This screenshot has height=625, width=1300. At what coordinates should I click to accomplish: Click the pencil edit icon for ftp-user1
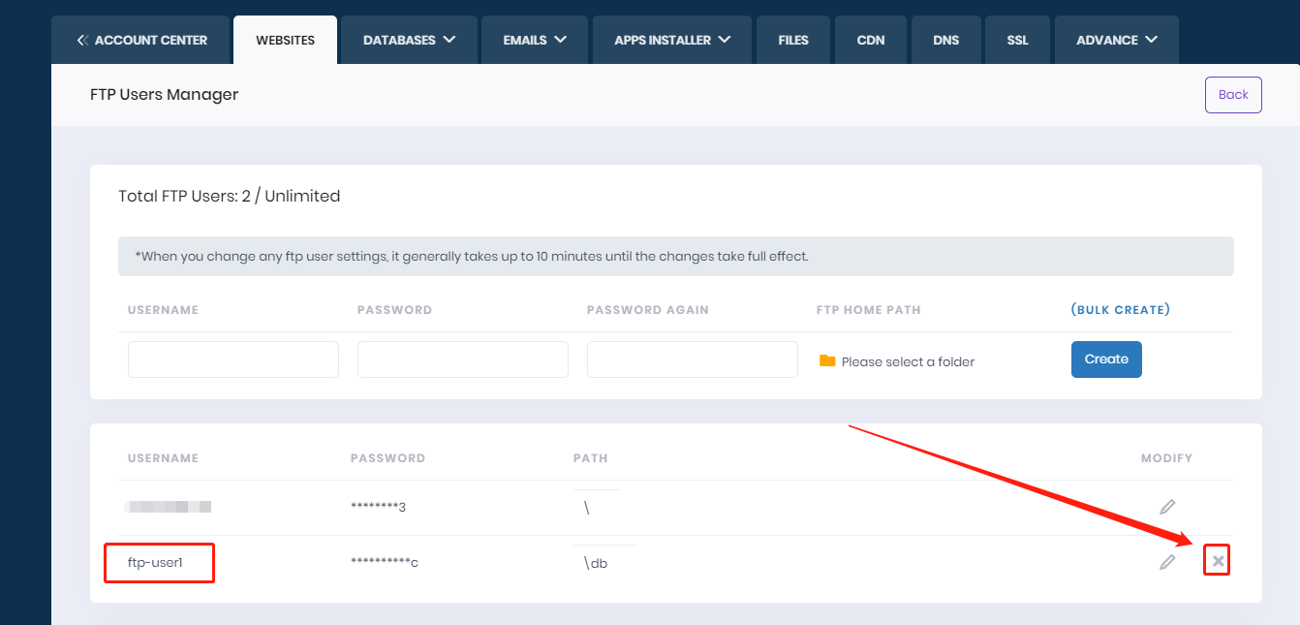(1167, 561)
